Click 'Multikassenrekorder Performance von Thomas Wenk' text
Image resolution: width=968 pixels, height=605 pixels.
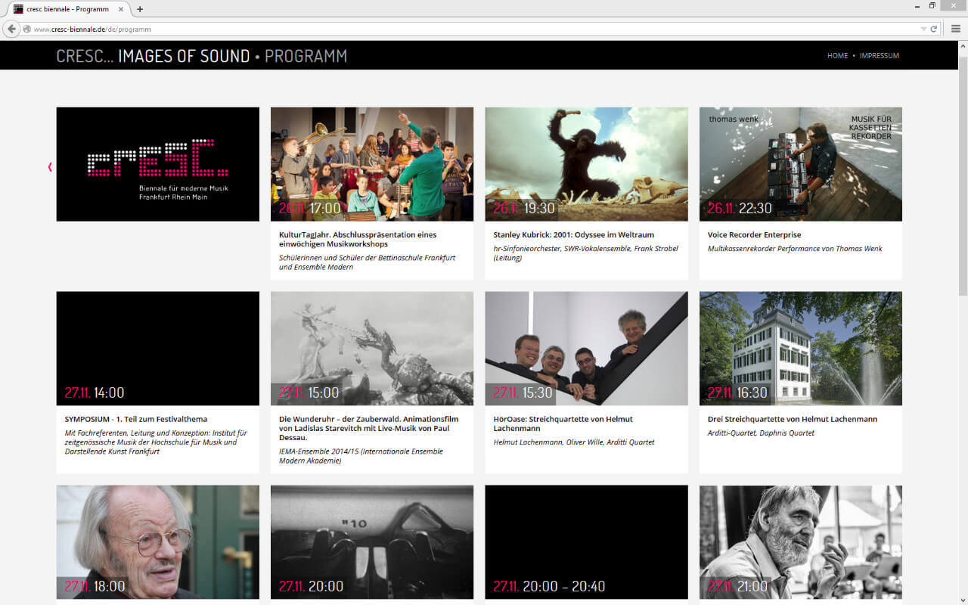(x=795, y=248)
